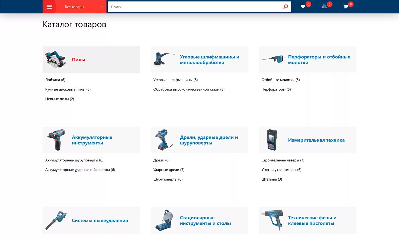Open the hamburger menu icon
This screenshot has width=399, height=239.
pyautogui.click(x=49, y=7)
